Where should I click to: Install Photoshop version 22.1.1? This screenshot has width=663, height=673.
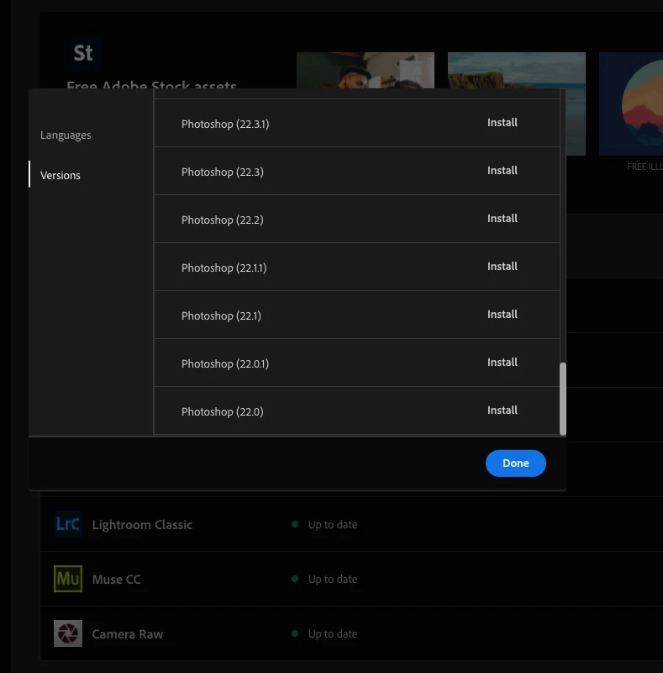503,267
